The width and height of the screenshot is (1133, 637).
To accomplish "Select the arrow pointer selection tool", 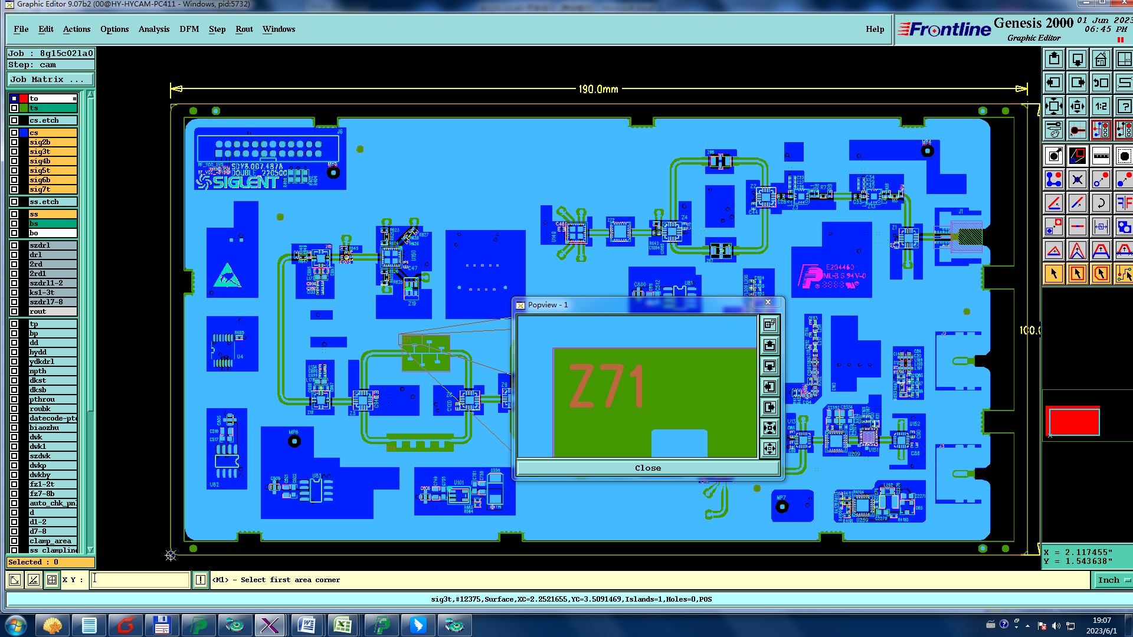I will [x=1054, y=274].
